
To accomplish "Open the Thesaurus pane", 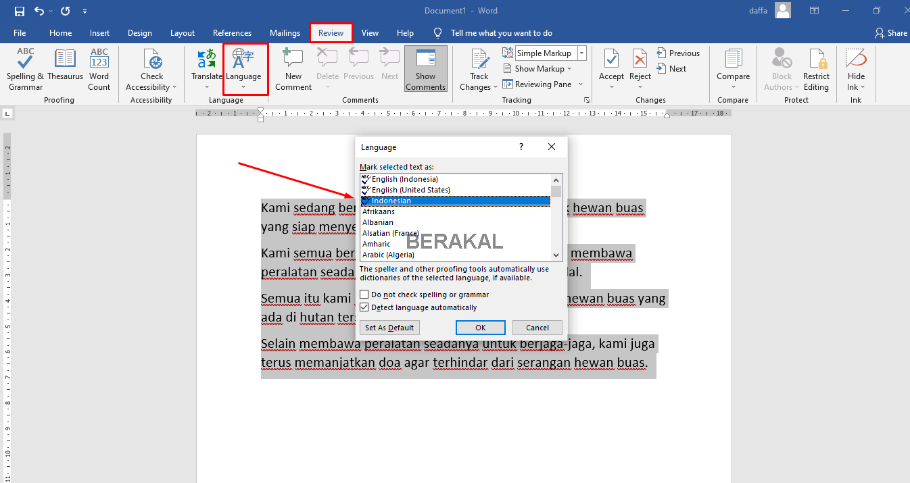I will pyautogui.click(x=65, y=70).
